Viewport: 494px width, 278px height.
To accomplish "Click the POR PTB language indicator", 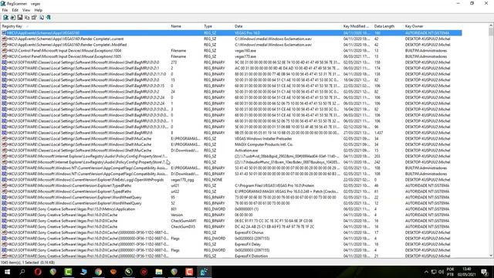I will click(450, 272).
